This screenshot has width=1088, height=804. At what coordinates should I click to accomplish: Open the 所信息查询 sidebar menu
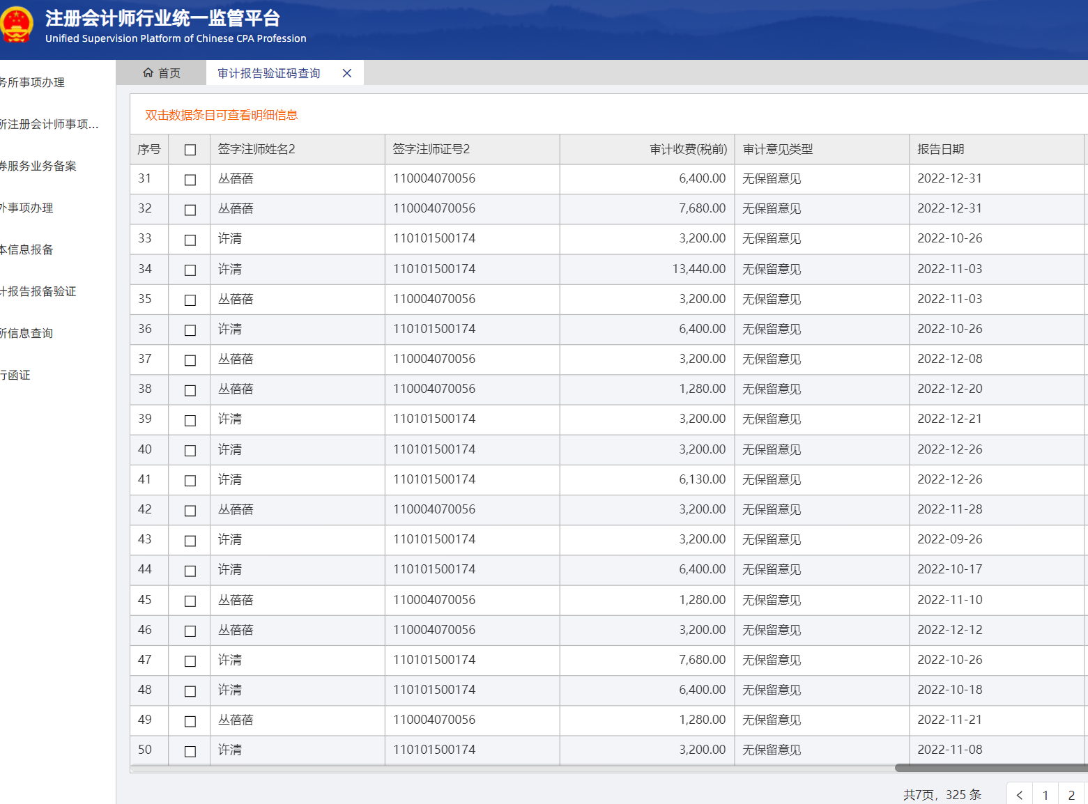26,333
